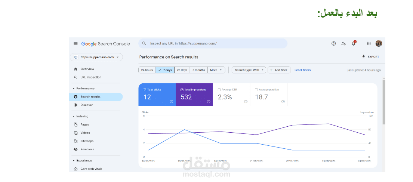
Task: Click the Sitemaps icon in sidebar
Action: [x=75, y=141]
